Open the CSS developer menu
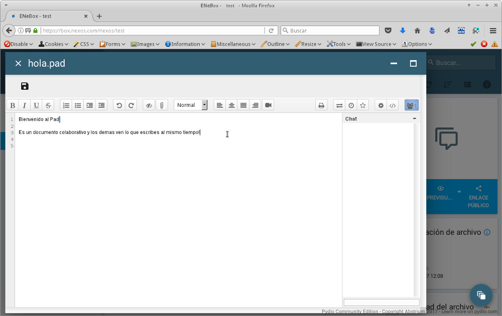Screen dimensions: 502x316 coord(83,44)
